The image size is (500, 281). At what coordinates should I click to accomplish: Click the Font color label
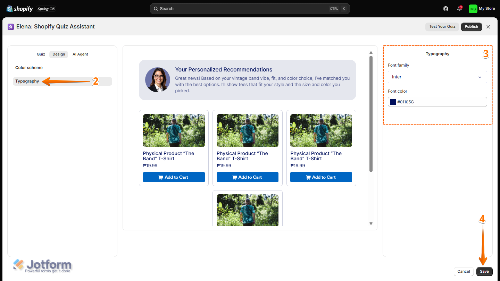pos(398,91)
